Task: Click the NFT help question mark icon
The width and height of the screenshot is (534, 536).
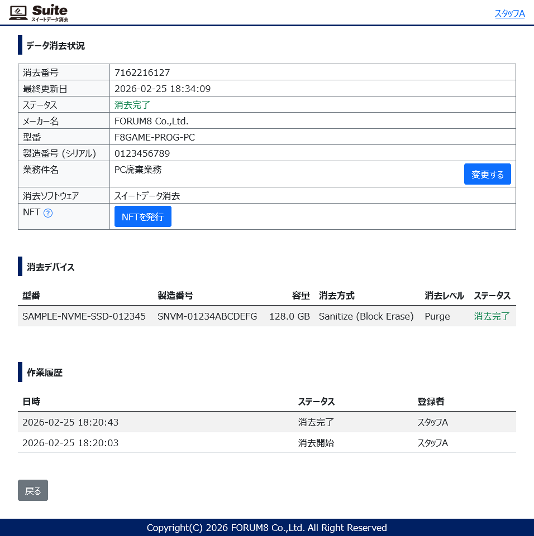Action: point(48,213)
